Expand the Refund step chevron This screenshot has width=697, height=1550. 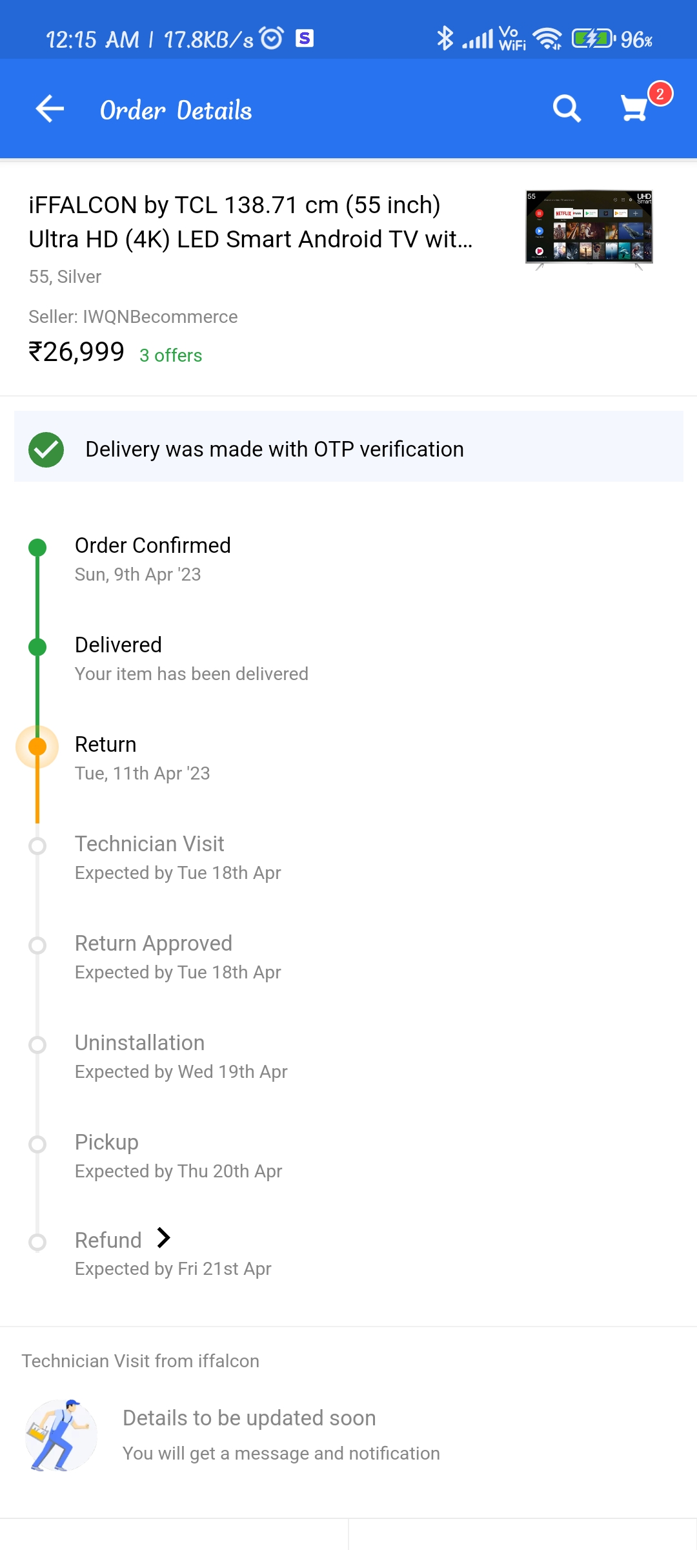pos(164,1238)
